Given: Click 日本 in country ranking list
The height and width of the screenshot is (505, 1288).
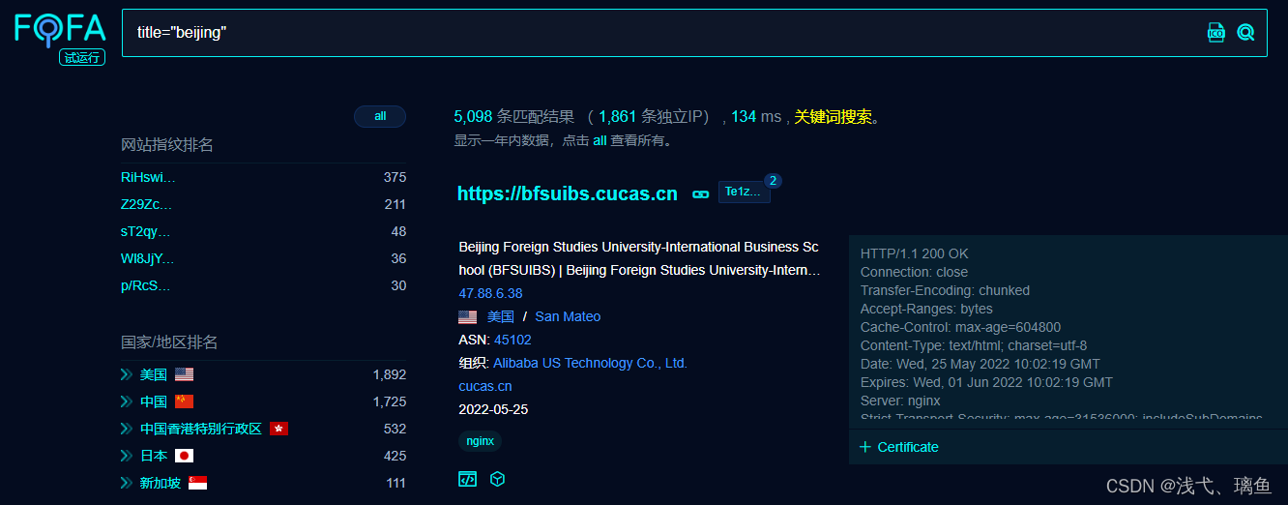Looking at the screenshot, I should pos(153,456).
